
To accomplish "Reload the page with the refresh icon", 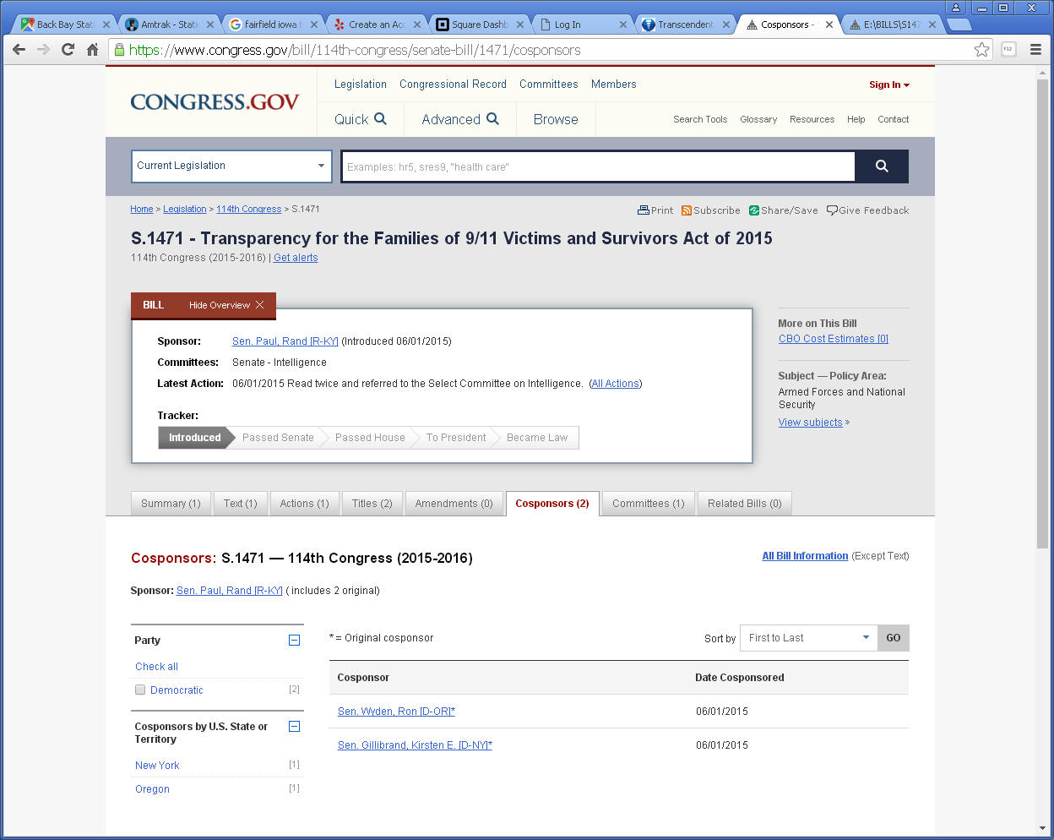I will [68, 50].
